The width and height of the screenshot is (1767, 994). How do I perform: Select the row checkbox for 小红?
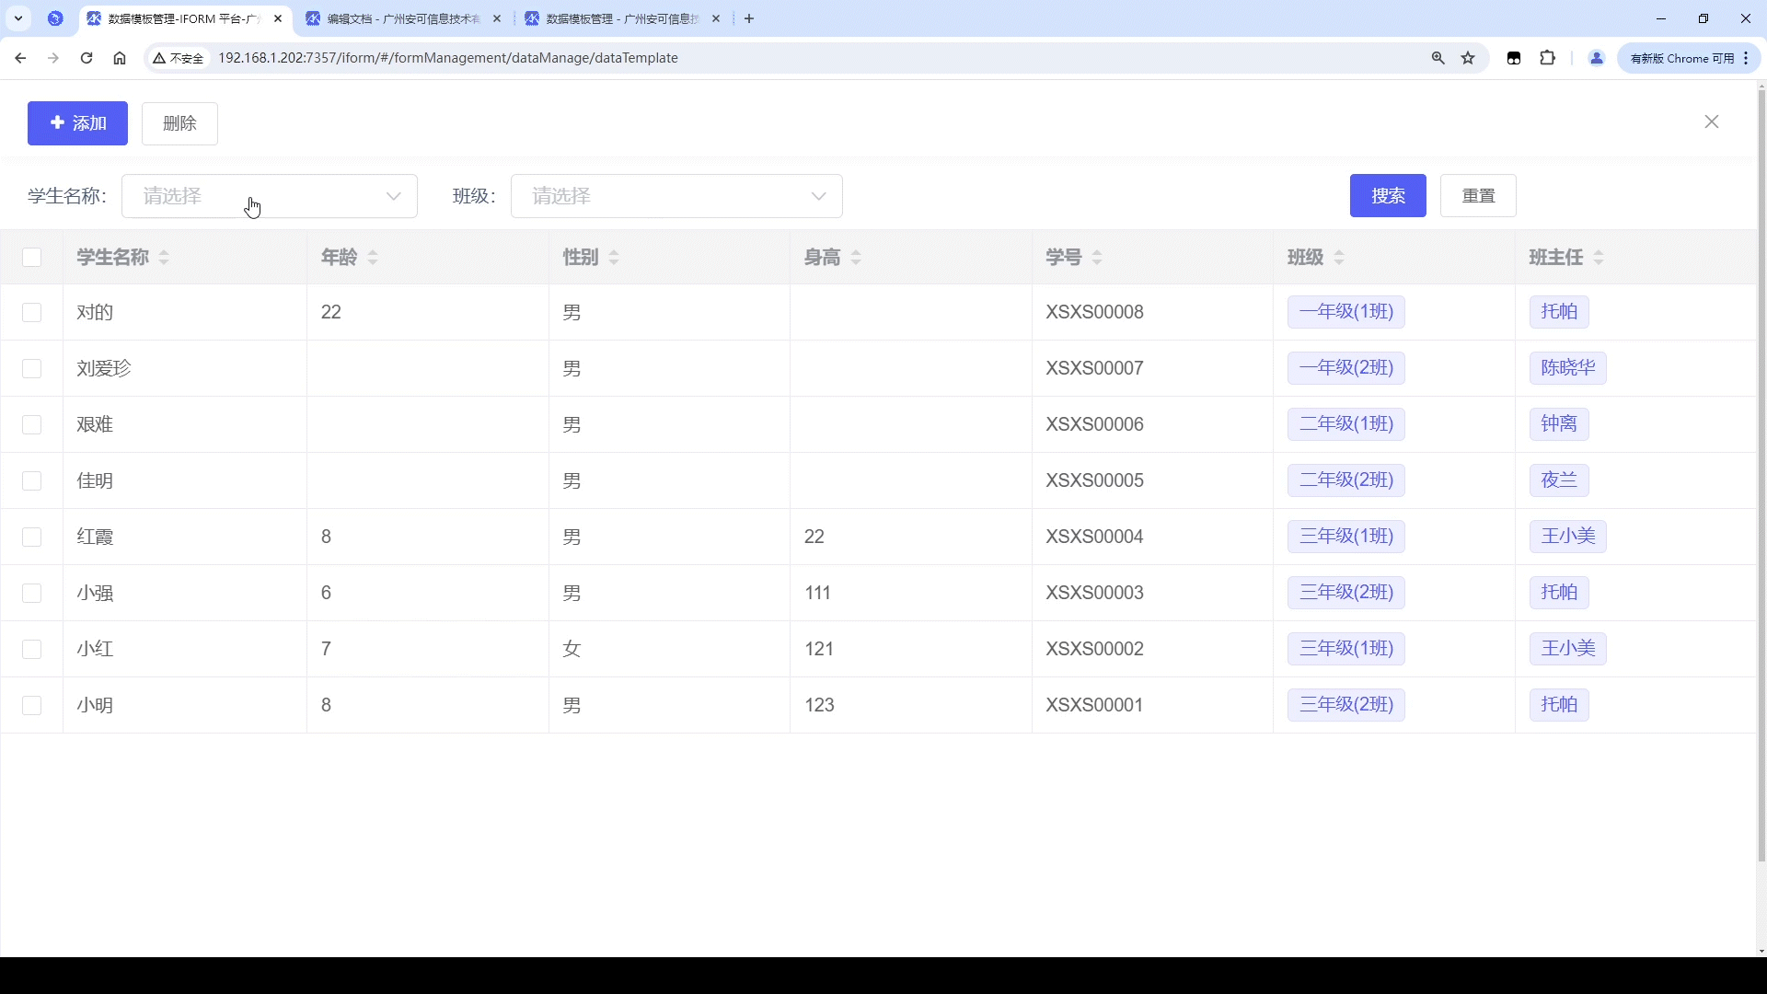(x=32, y=650)
